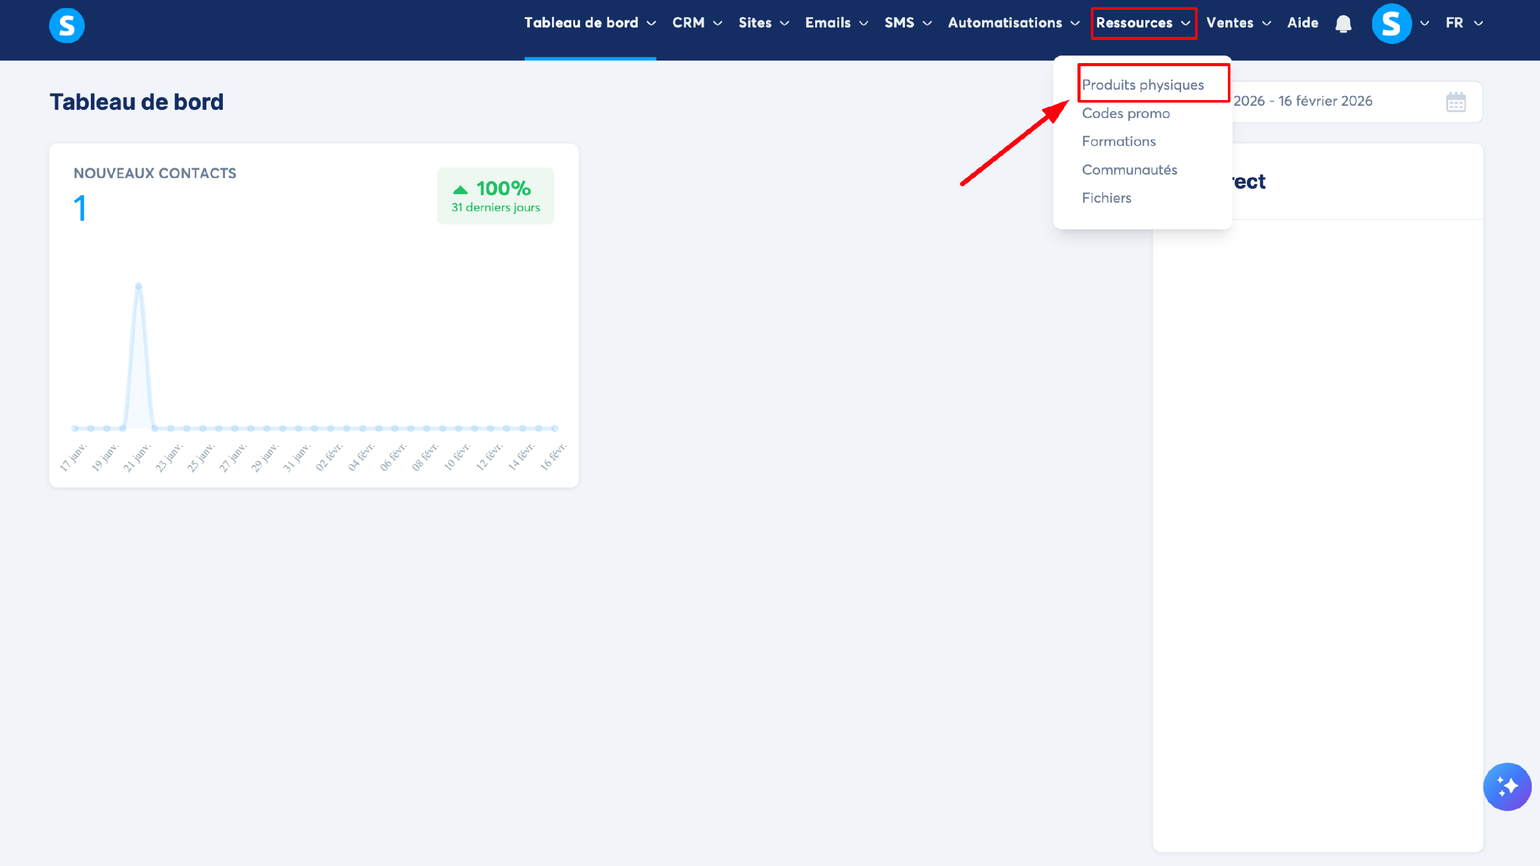Expand the Emails dropdown menu
Viewport: 1540px width, 866px height.
point(836,23)
